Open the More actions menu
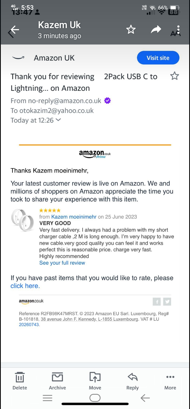 pyautogui.click(x=170, y=381)
